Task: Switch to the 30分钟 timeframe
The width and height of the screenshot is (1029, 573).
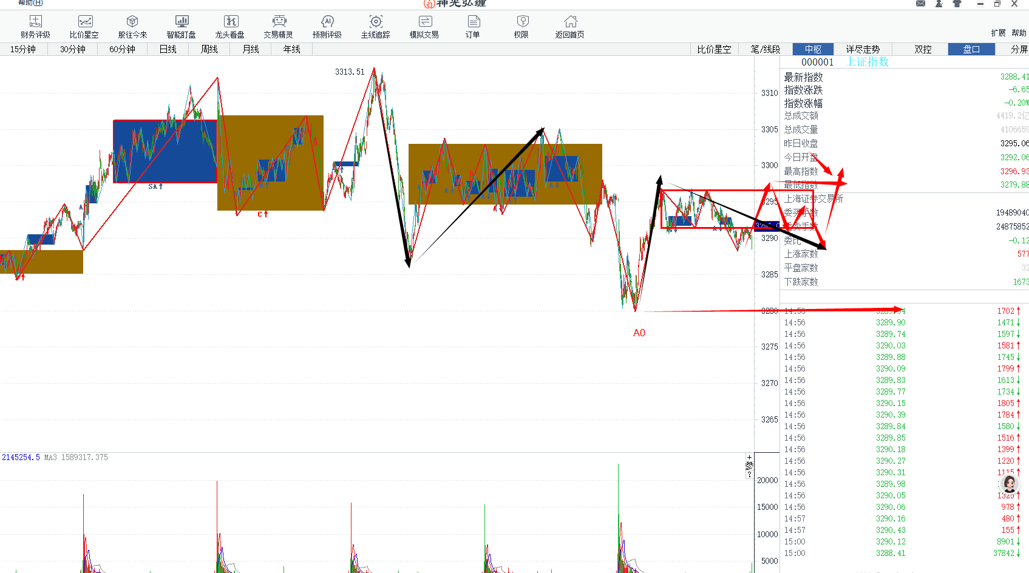Action: [x=73, y=49]
